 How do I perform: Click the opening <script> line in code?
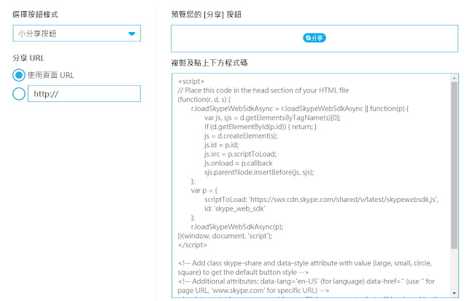[x=191, y=81]
